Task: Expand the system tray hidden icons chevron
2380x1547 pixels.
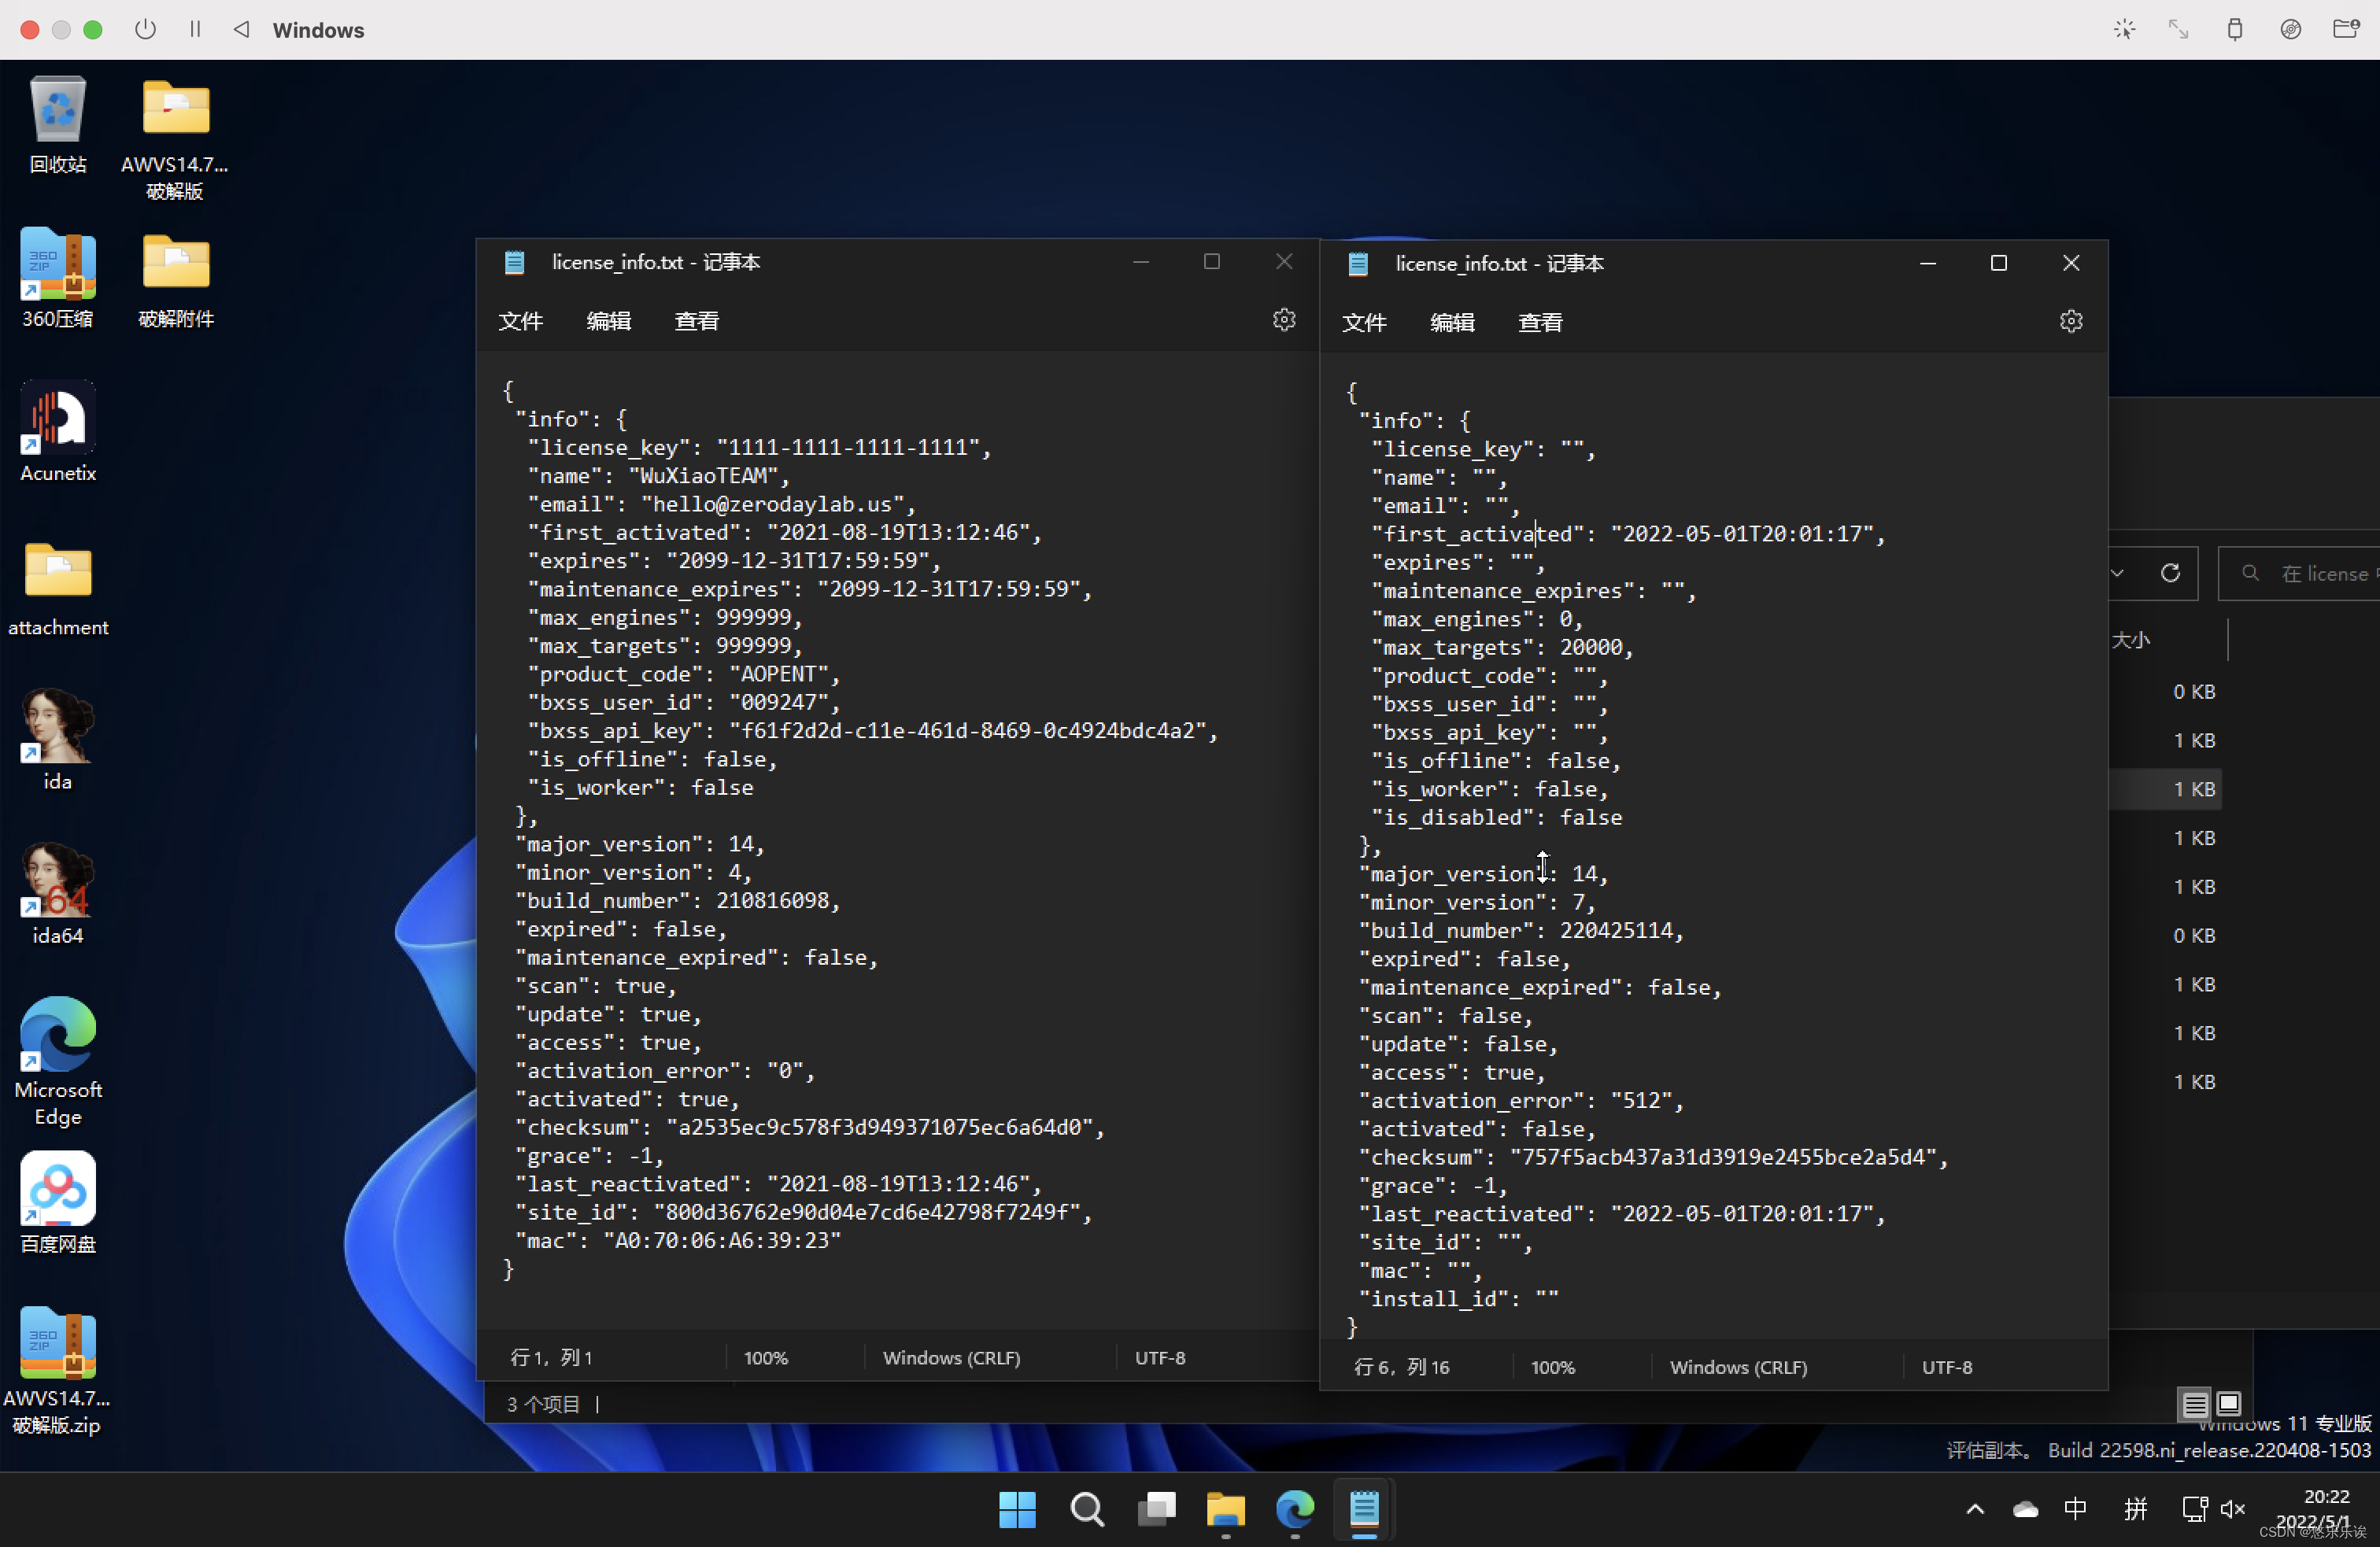Action: click(1975, 1509)
